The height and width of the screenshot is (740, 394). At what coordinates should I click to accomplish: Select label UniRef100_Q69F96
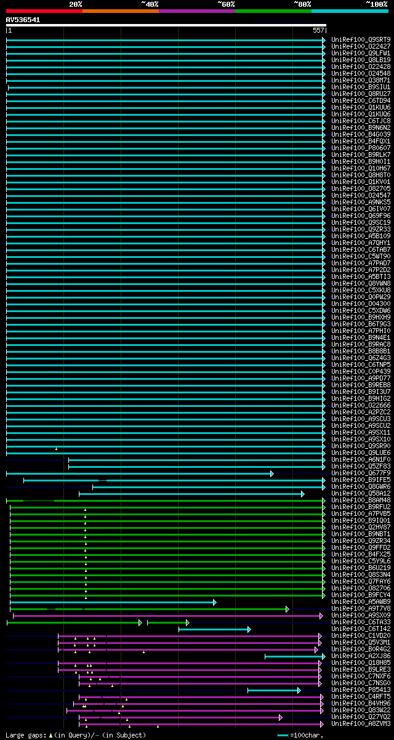tap(361, 215)
